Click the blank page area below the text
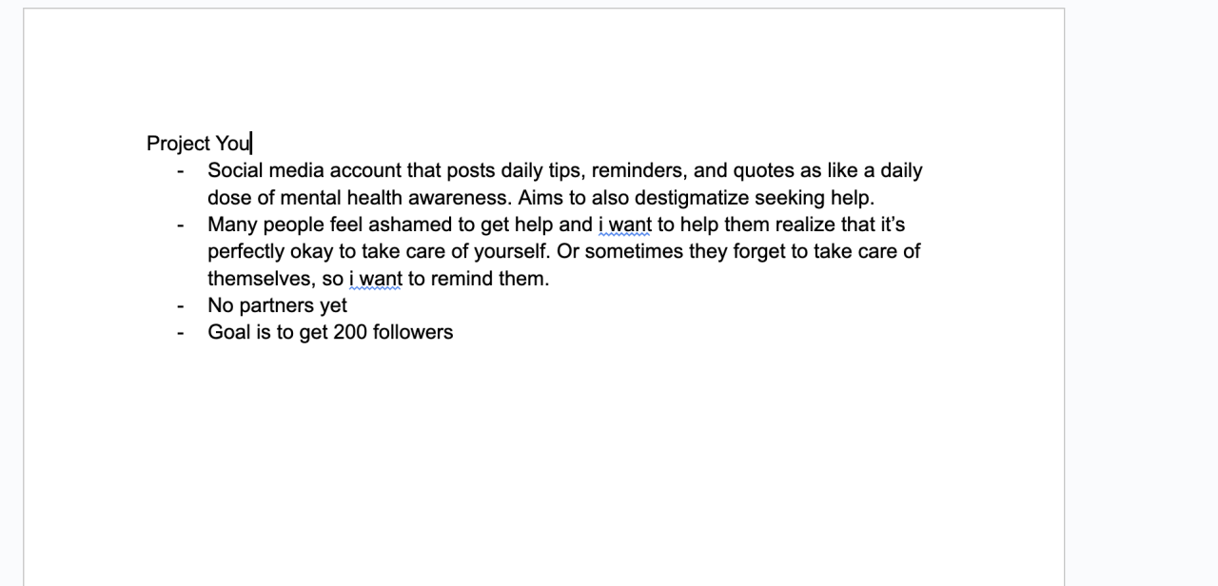 pyautogui.click(x=542, y=457)
